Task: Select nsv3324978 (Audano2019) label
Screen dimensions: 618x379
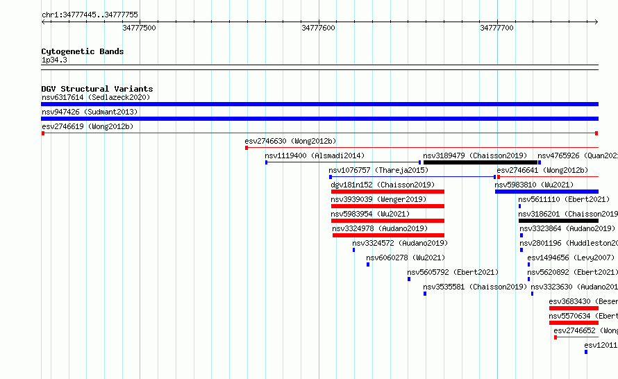Action: point(380,228)
